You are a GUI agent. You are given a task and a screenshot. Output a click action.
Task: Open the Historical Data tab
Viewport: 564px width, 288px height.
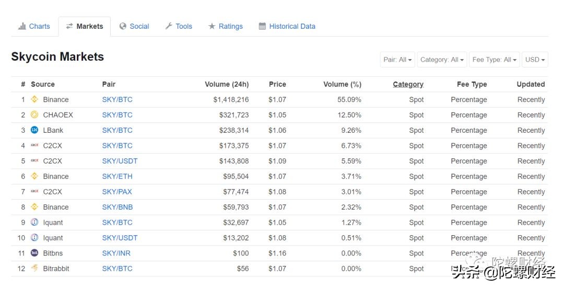[x=287, y=26]
